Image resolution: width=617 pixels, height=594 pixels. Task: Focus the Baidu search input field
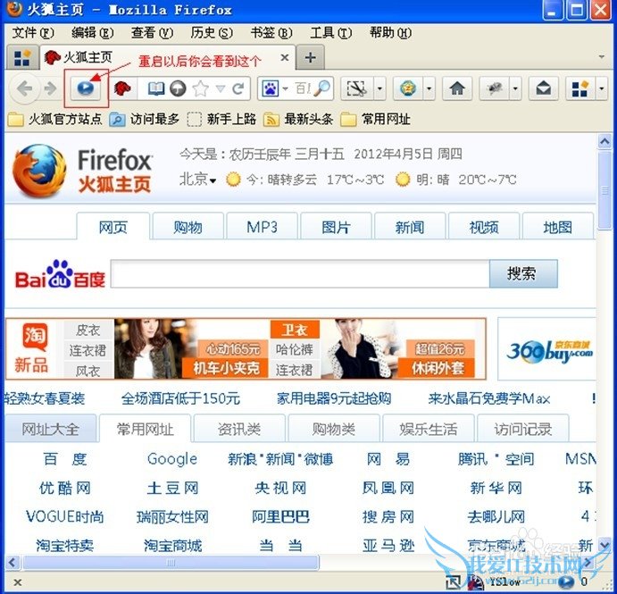point(300,273)
